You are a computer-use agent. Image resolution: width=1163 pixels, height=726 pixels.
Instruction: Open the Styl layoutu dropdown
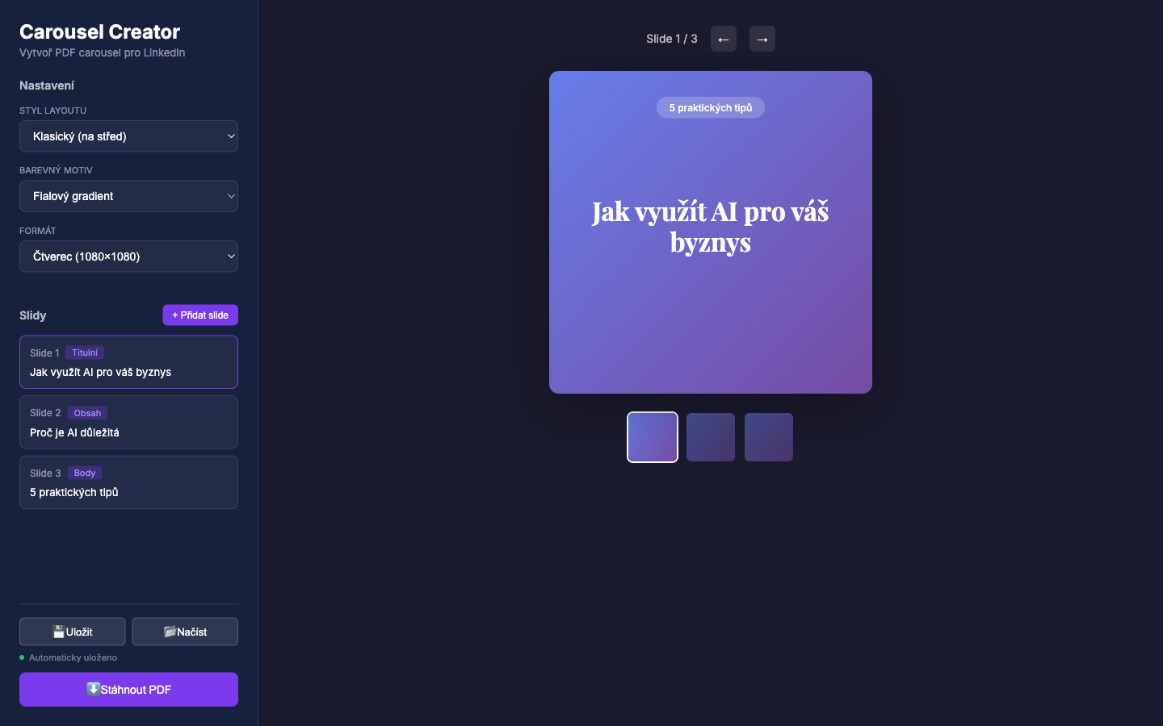pyautogui.click(x=128, y=136)
